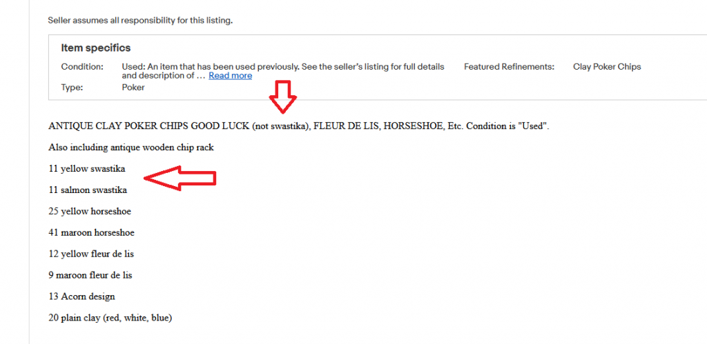
Task: Click the red downward arrow annotation
Action: click(282, 97)
